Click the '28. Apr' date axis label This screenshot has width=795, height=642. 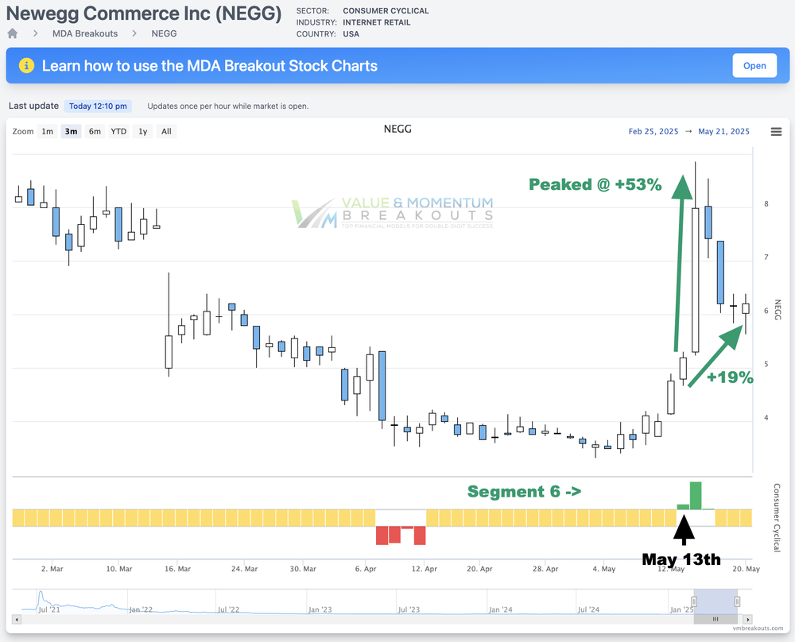click(545, 569)
